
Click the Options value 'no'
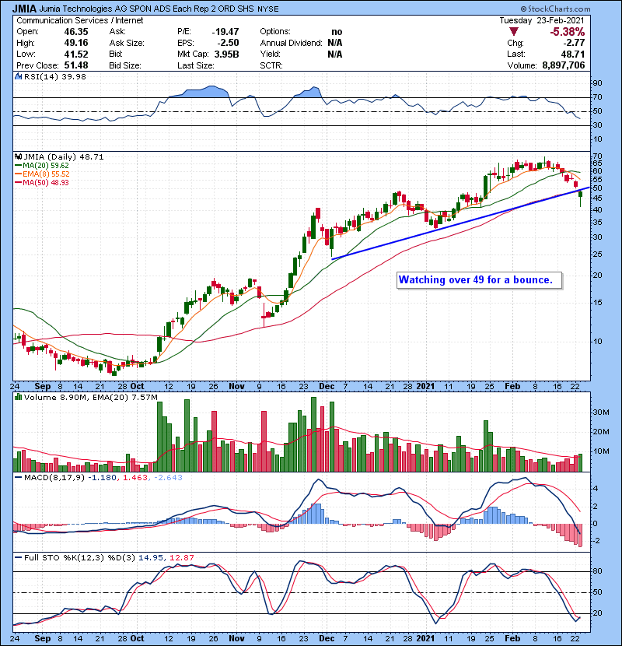pos(337,32)
